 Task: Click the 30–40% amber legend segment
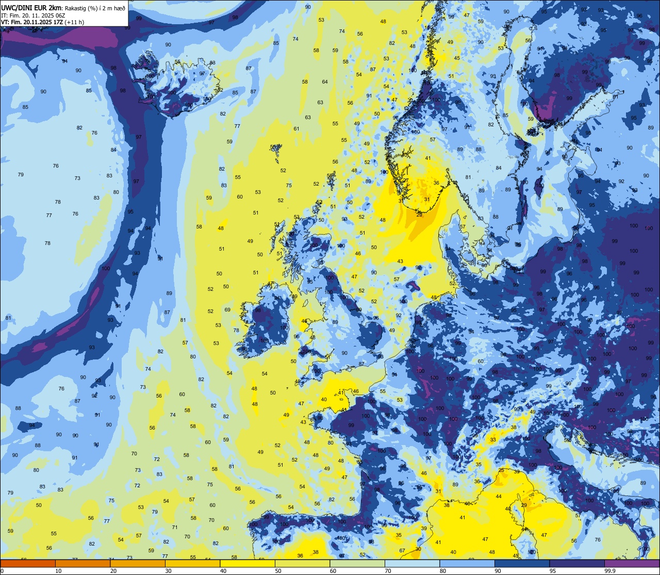[x=192, y=564]
